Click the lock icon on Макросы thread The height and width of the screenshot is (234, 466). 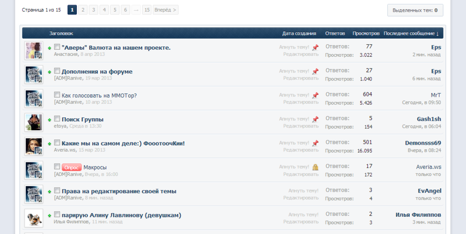pos(315,167)
